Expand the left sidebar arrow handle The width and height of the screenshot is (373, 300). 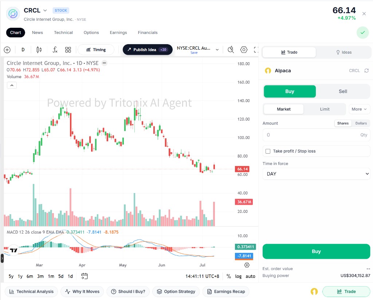coord(2,258)
